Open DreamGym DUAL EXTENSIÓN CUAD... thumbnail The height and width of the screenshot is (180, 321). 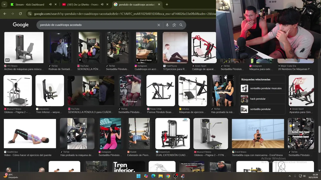pos(173,133)
